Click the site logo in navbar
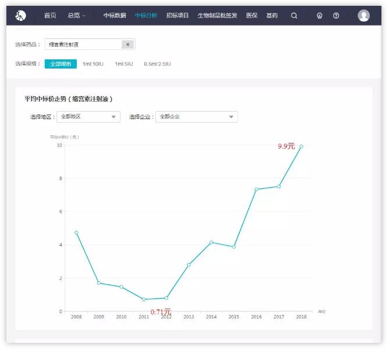The height and width of the screenshot is (351, 389). click(x=21, y=16)
